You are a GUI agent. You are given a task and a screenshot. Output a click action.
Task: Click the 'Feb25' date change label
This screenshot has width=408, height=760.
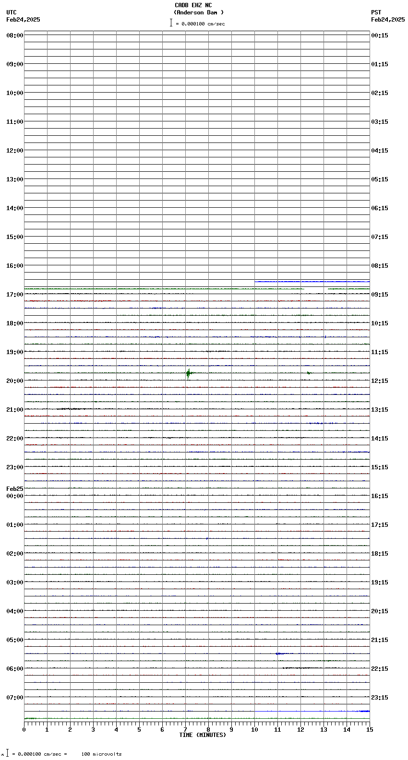point(14,489)
